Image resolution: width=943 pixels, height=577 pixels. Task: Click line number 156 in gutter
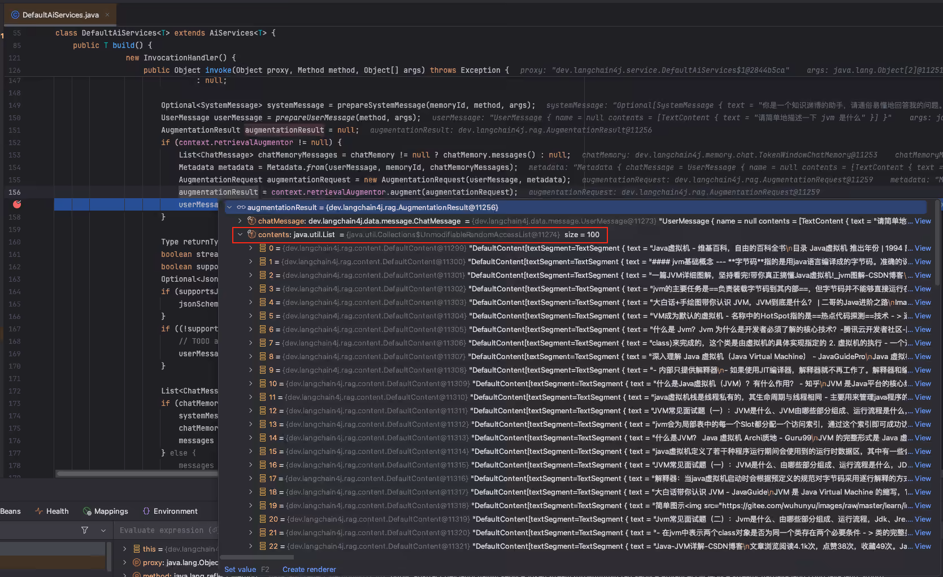point(15,192)
